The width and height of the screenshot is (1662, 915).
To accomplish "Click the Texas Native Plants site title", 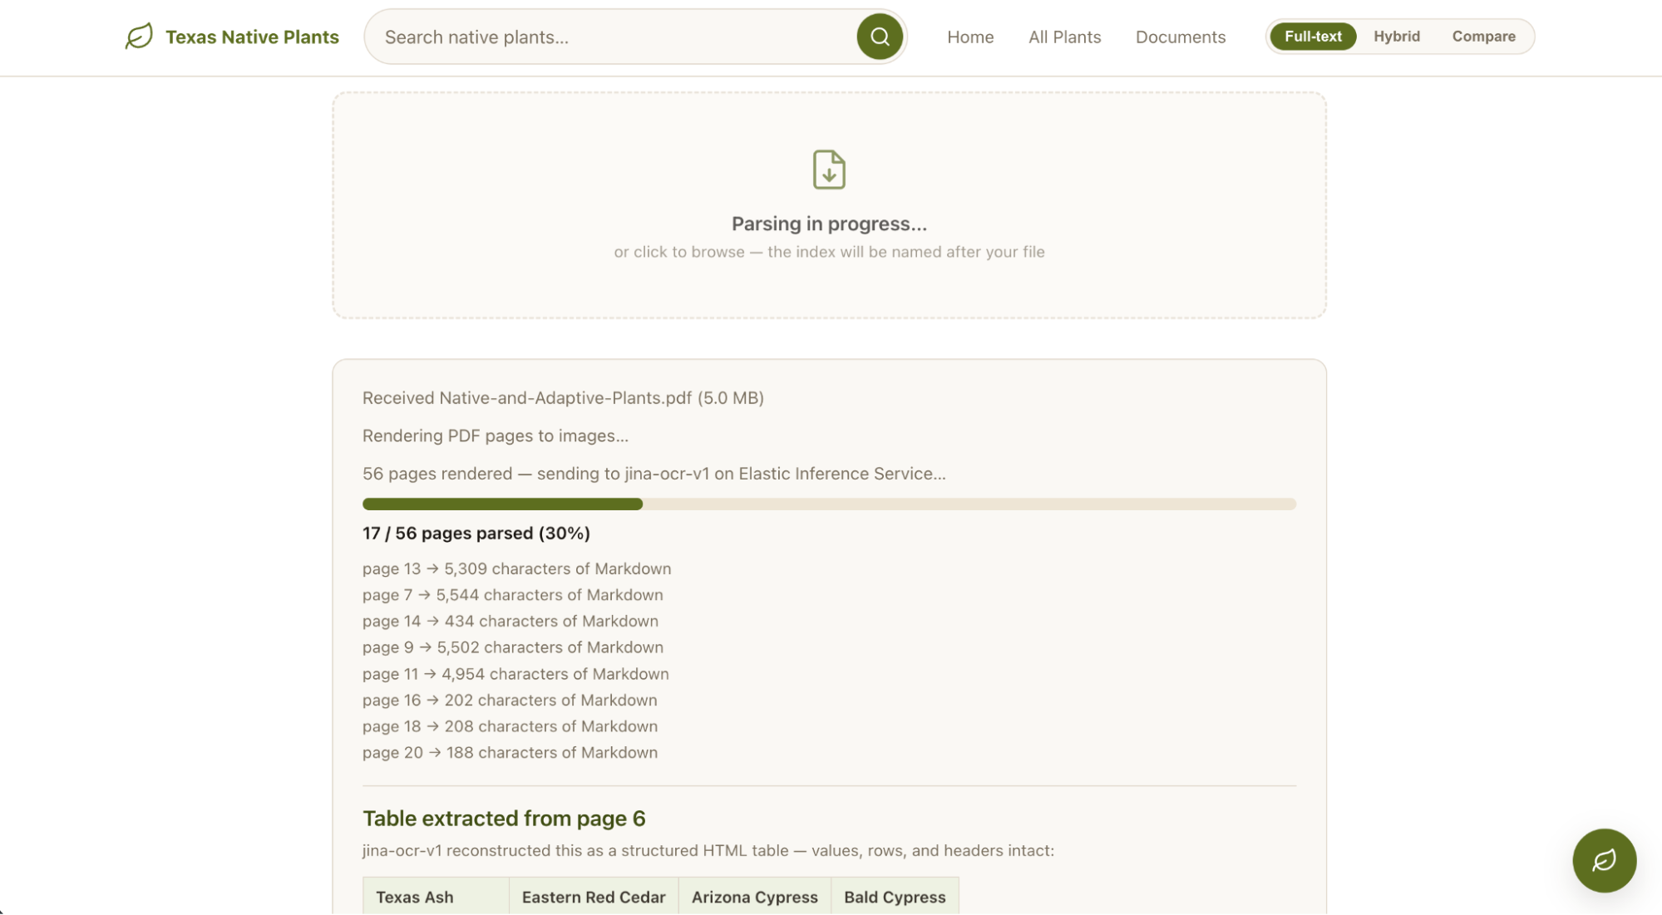I will (252, 37).
